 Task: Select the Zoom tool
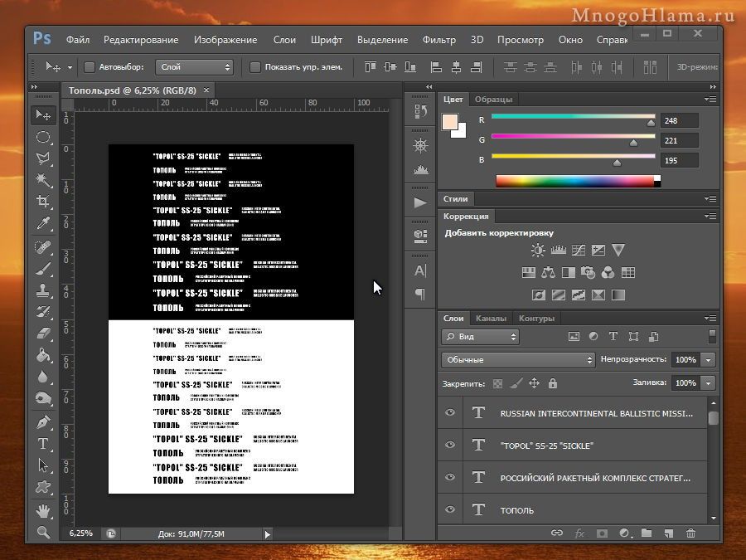[43, 533]
